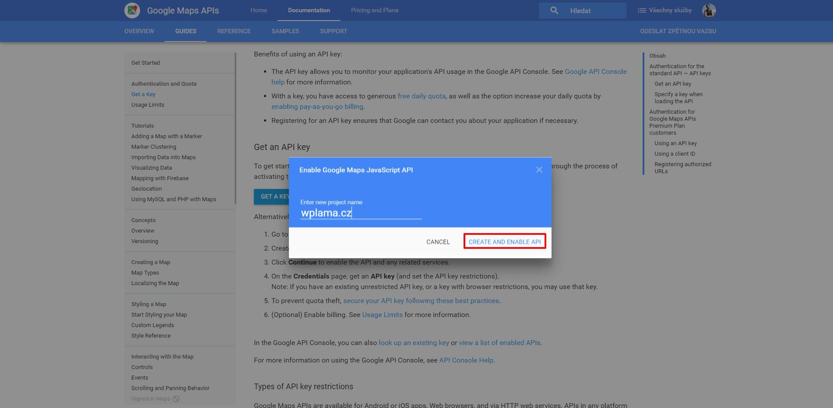
Task: Follow view a list of enabled APIs link
Action: [x=499, y=342]
